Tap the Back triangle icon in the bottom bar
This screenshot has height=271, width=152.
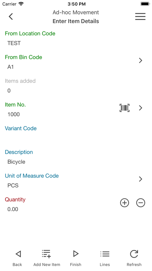(x=18, y=254)
